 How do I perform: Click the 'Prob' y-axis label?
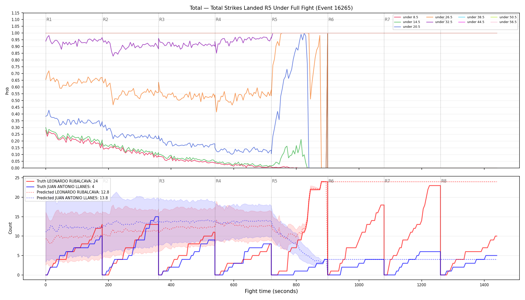tap(7, 91)
